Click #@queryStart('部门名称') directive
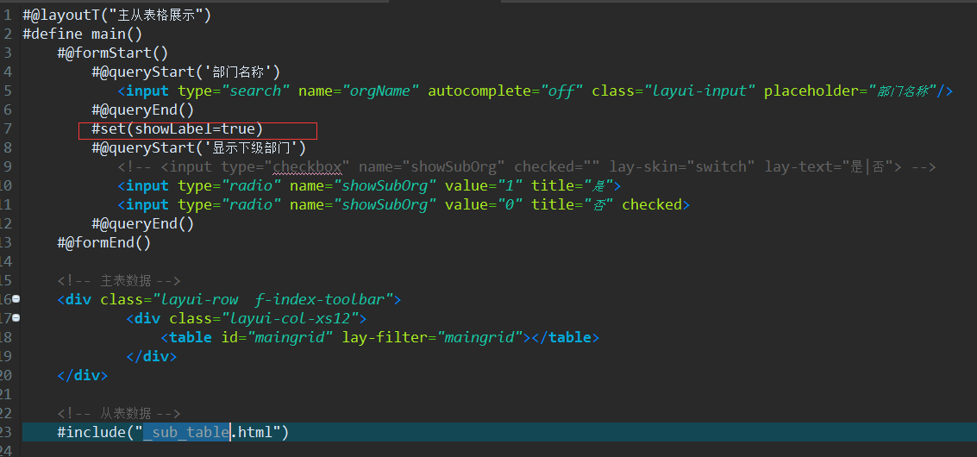The image size is (977, 457). [186, 72]
